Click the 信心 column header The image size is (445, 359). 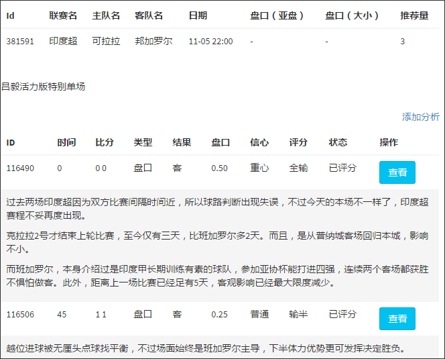259,142
